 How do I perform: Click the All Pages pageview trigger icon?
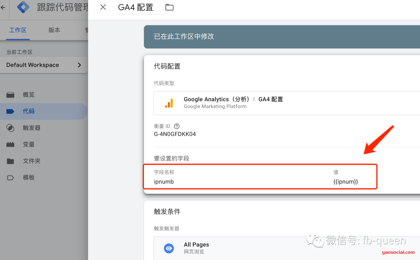169,248
